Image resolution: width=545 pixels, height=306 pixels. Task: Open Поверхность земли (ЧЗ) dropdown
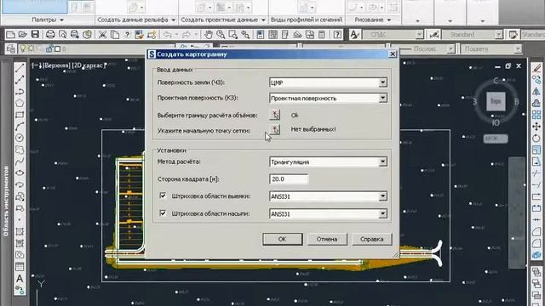[x=382, y=82]
